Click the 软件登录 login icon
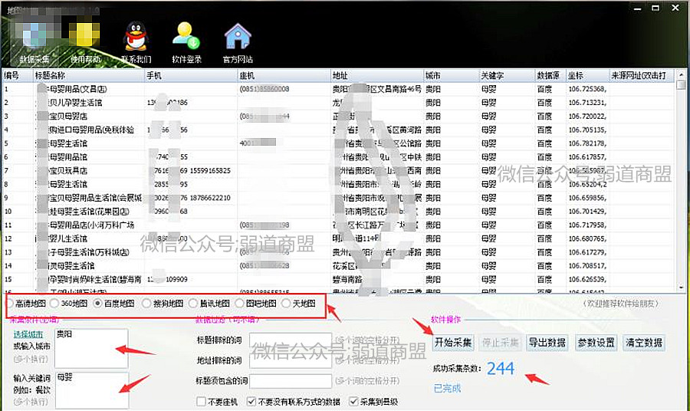The width and height of the screenshot is (690, 411). pos(186,42)
